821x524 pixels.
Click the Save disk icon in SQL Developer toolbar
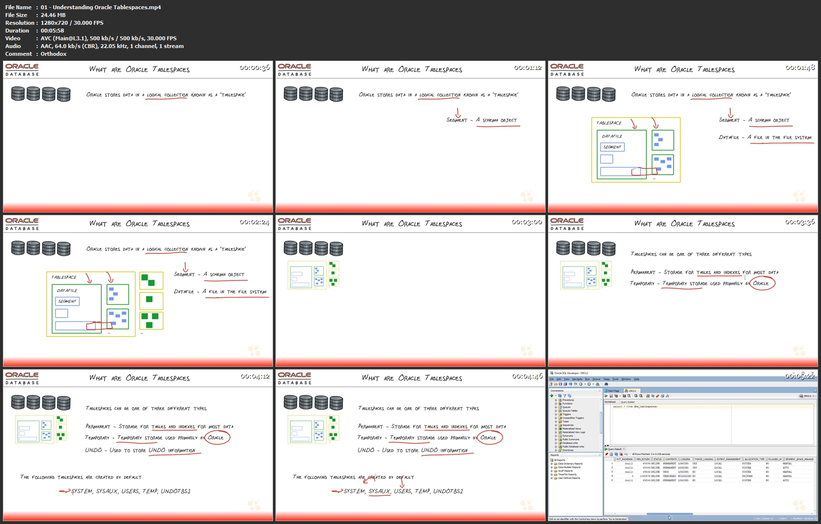(560, 384)
